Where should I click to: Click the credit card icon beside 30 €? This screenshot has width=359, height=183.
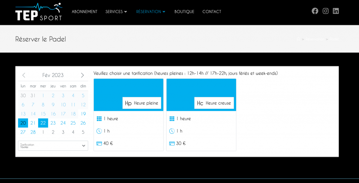click(x=172, y=143)
